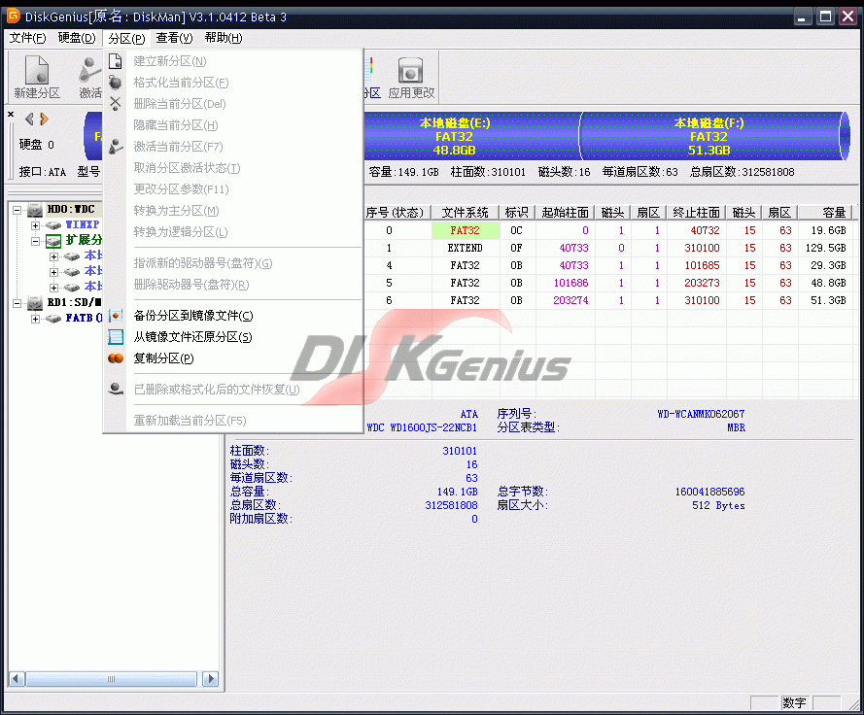The width and height of the screenshot is (864, 715).
Task: Click the DiskGenius app icon in title bar
Action: (14, 16)
